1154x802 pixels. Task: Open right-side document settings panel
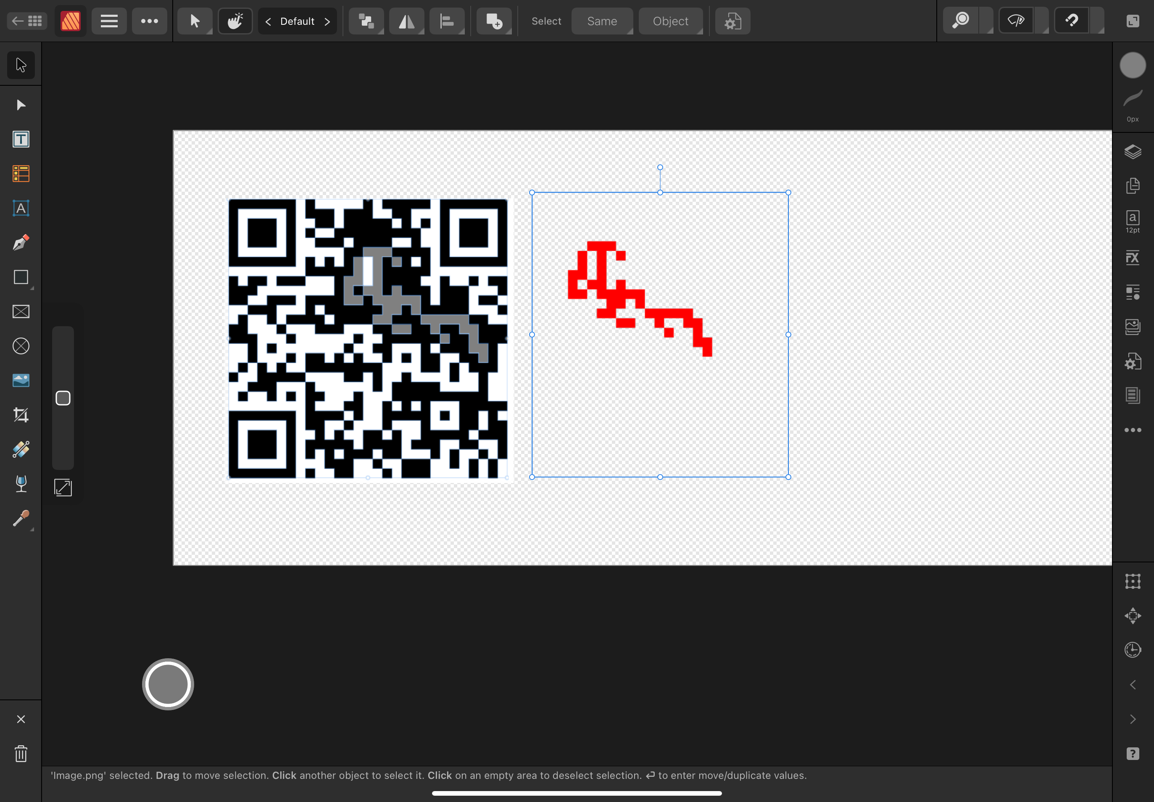coord(1133,361)
